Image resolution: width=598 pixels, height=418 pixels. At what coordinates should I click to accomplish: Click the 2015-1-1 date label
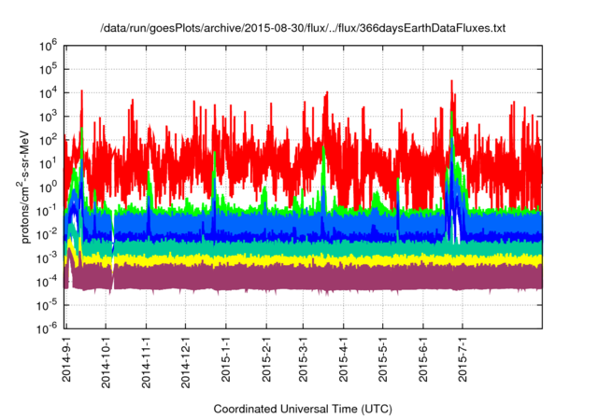coord(226,358)
